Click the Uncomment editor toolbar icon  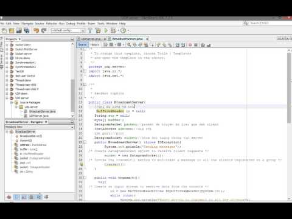(209, 45)
